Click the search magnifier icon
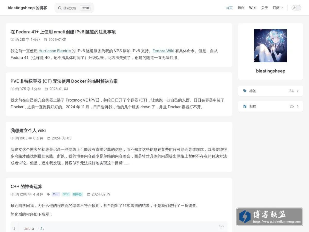The image size is (309, 232). (x=60, y=8)
